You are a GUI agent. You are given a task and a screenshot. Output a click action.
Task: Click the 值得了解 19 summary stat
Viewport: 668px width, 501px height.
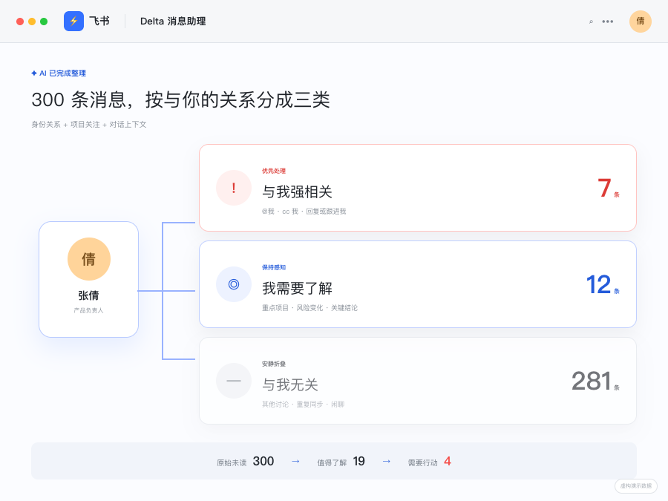(341, 462)
